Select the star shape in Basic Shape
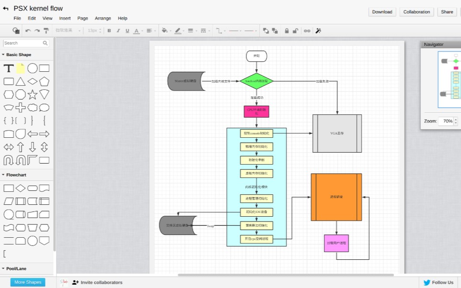Image resolution: width=461 pixels, height=288 pixels. pyautogui.click(x=33, y=94)
